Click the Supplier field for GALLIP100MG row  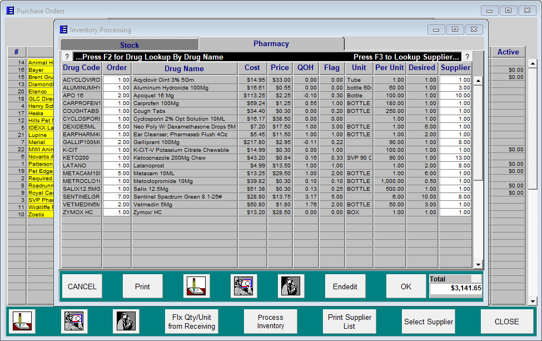tap(455, 142)
